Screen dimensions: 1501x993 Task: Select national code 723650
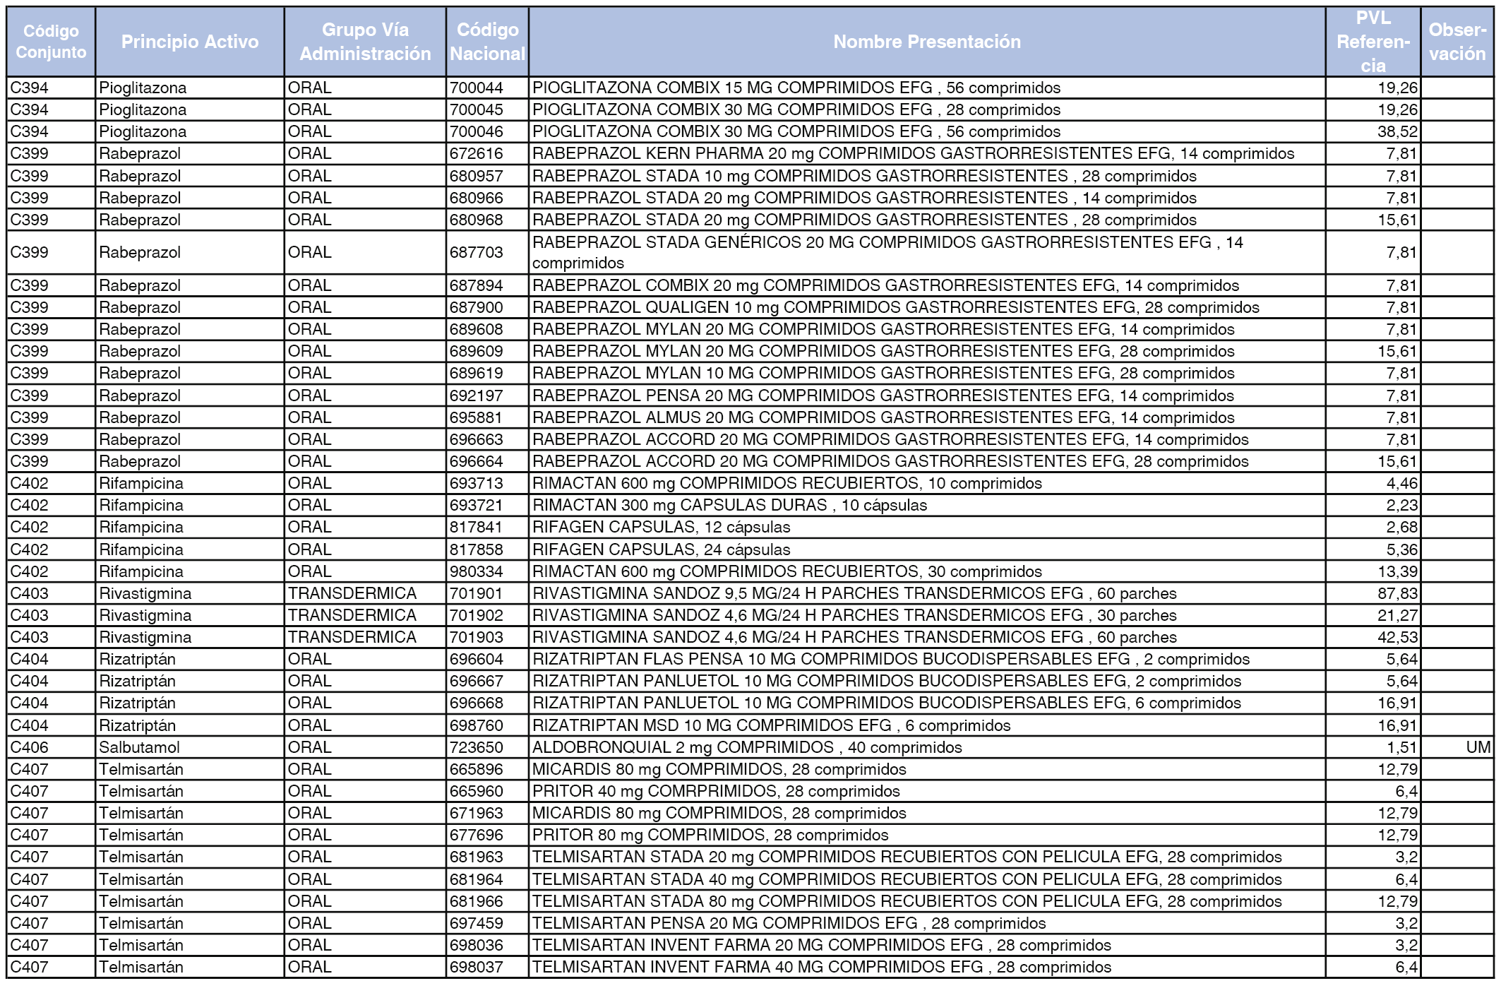coord(487,747)
